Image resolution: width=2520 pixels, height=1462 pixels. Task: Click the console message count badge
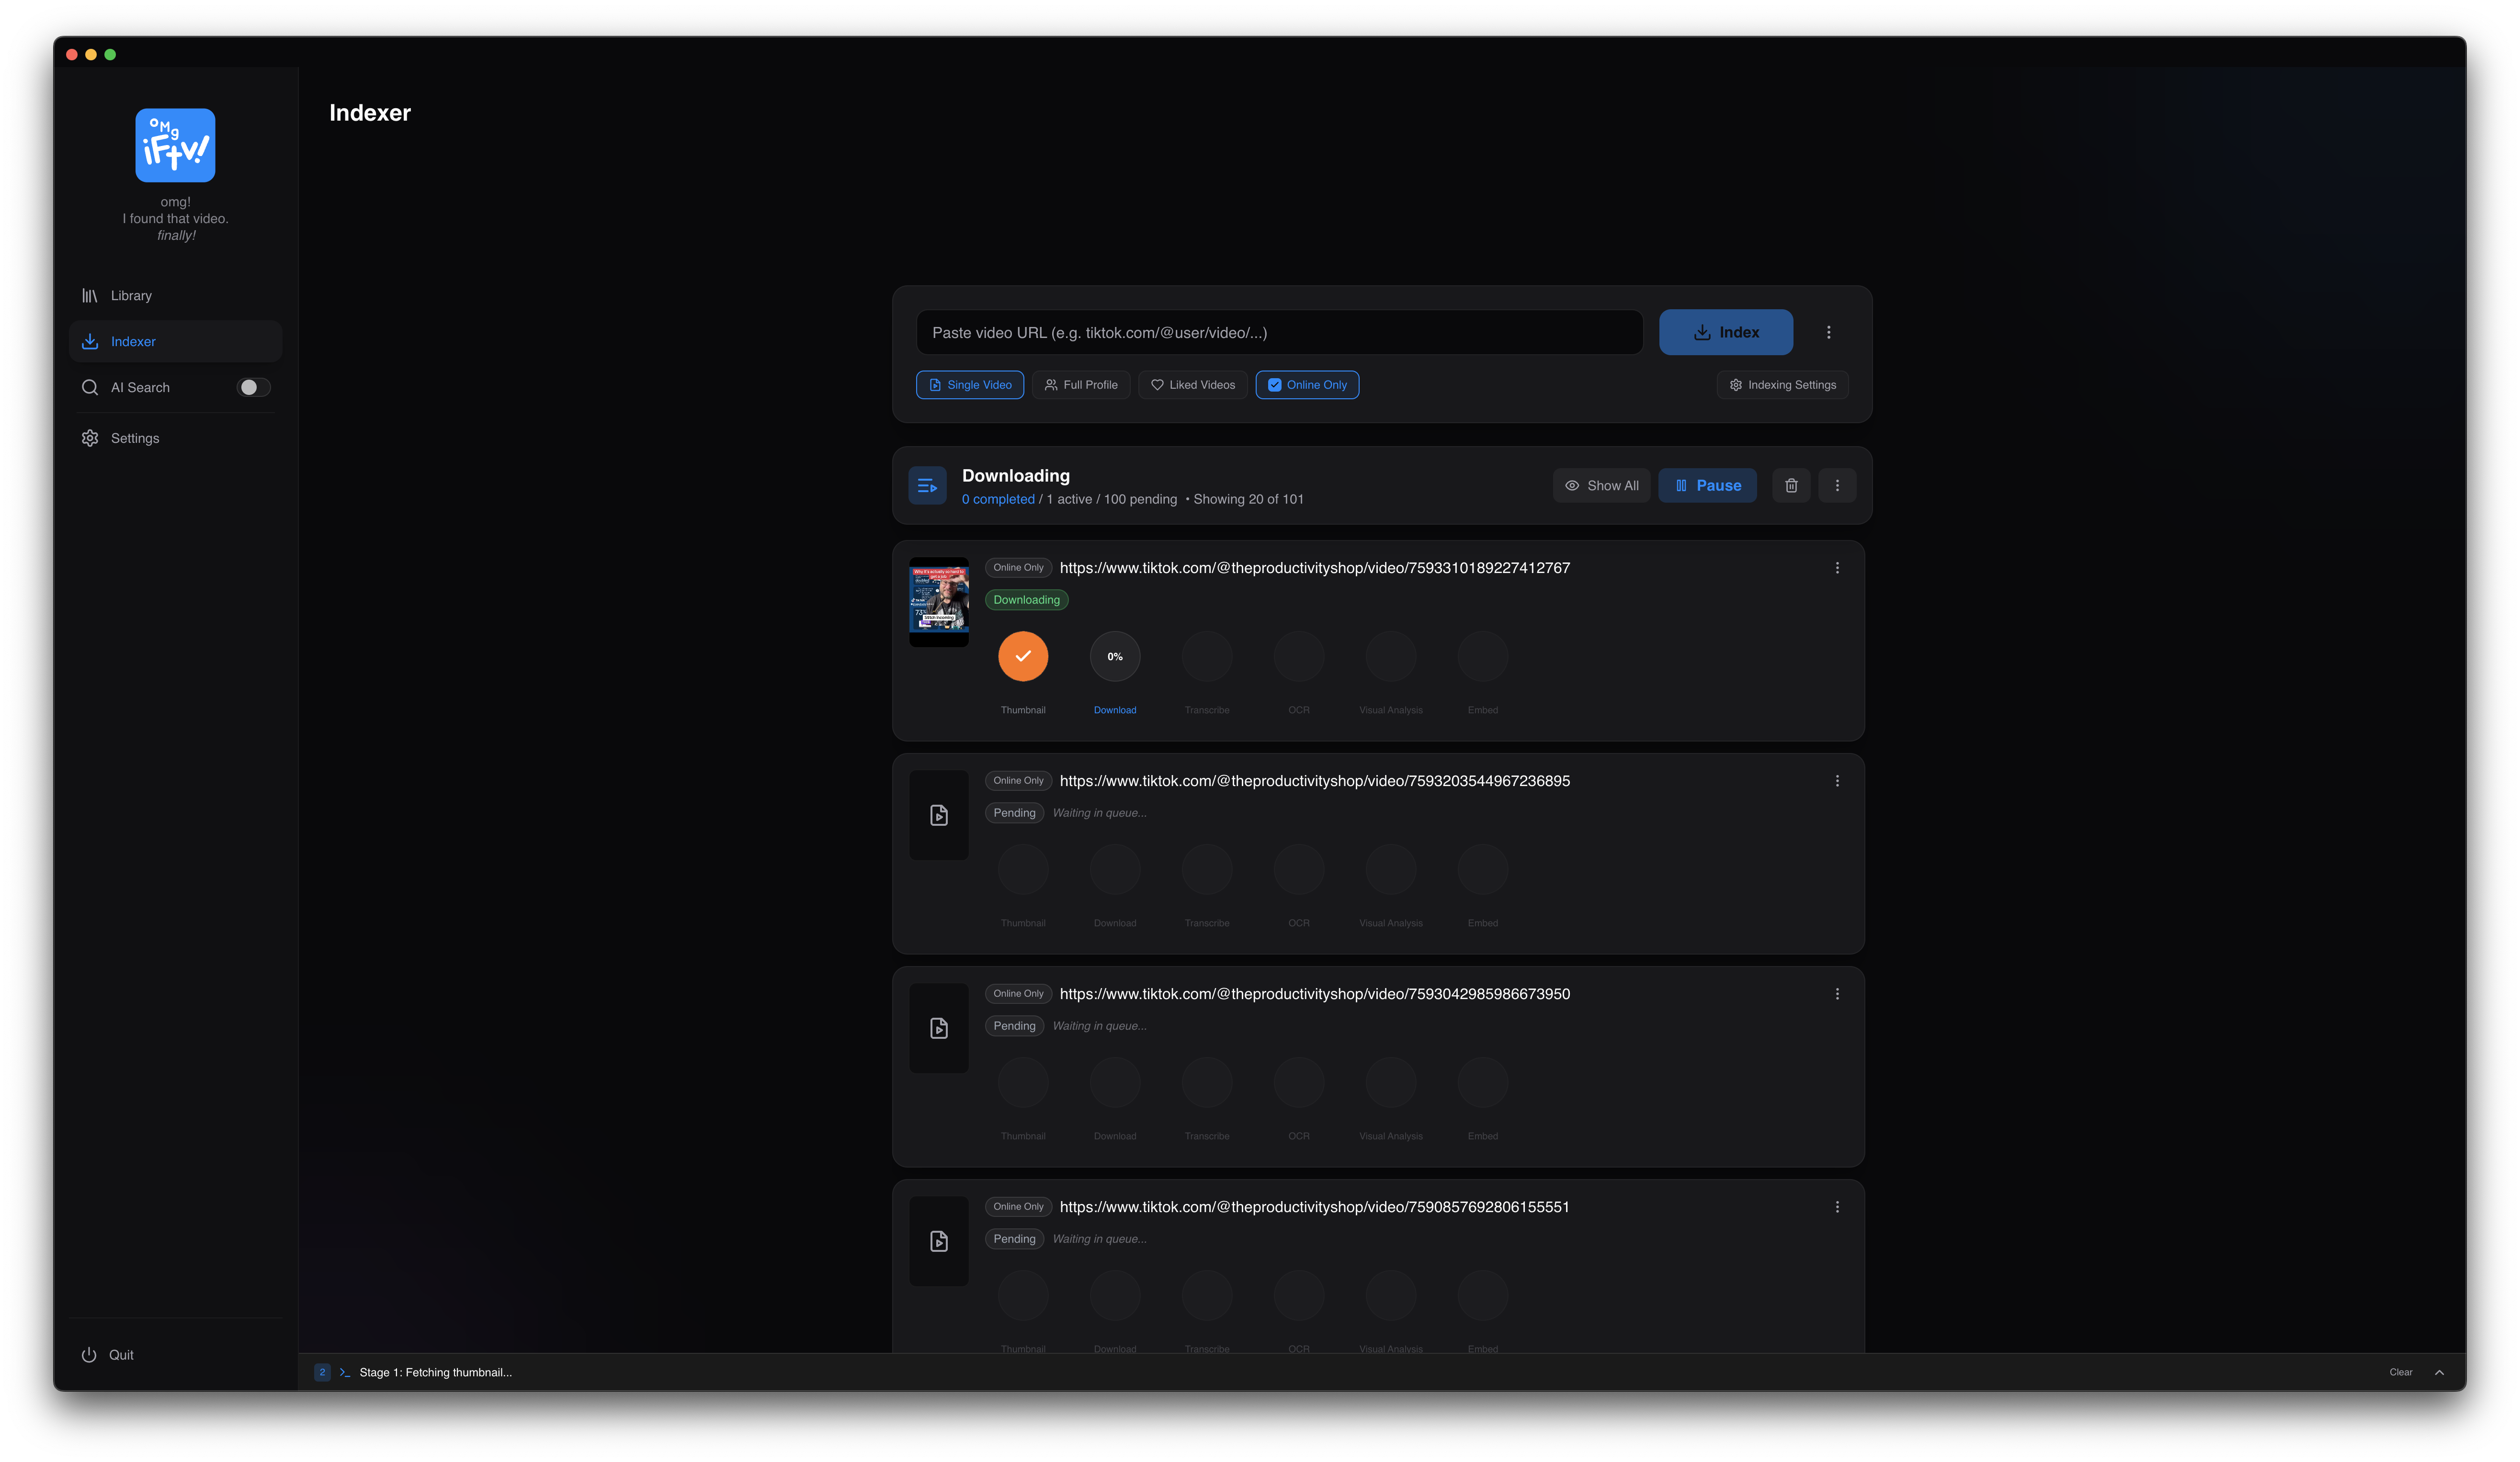point(322,1372)
